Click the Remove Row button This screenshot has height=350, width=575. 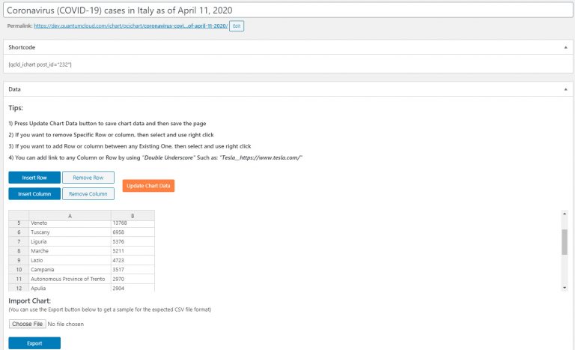(x=88, y=178)
